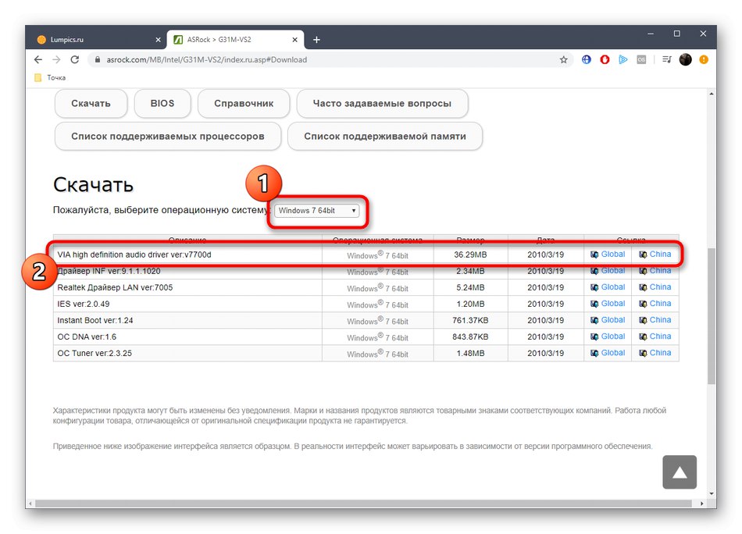The height and width of the screenshot is (534, 742).
Task: Open the Точка bookmark folder
Action: 51,77
